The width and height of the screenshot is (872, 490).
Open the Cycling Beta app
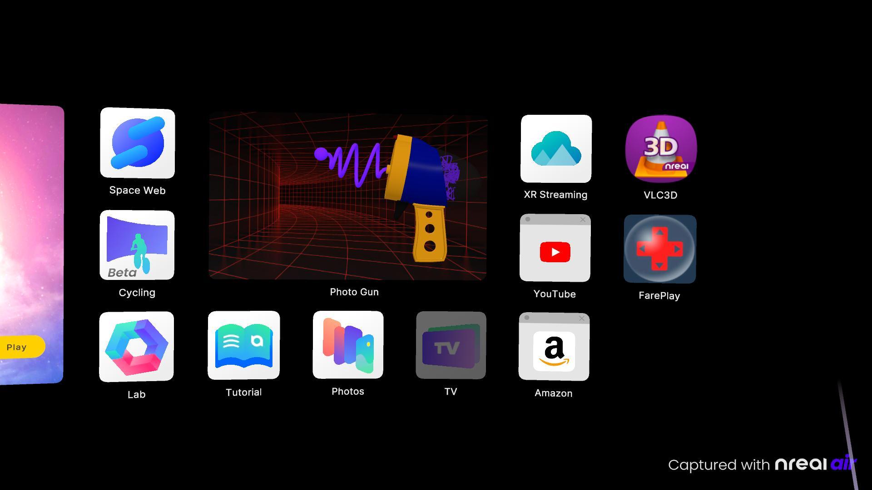pos(137,245)
